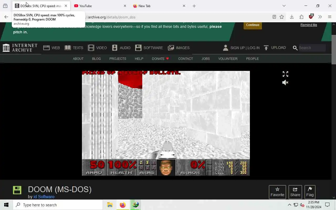Viewport: 336px width, 210px height.
Task: Click the Firefox taskbar icon
Action: (x=123, y=205)
